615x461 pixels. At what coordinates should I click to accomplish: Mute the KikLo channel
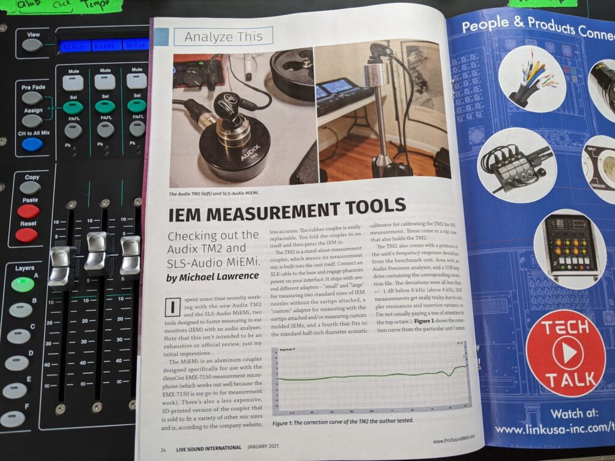click(73, 83)
